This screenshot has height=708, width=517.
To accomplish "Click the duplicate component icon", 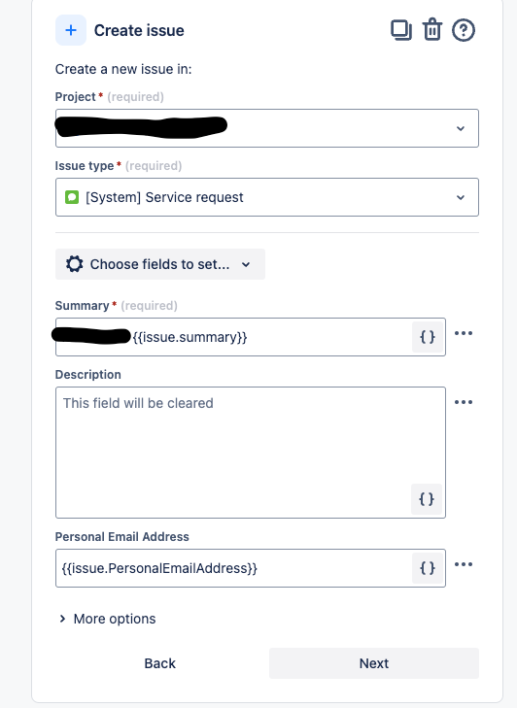I will click(x=400, y=30).
